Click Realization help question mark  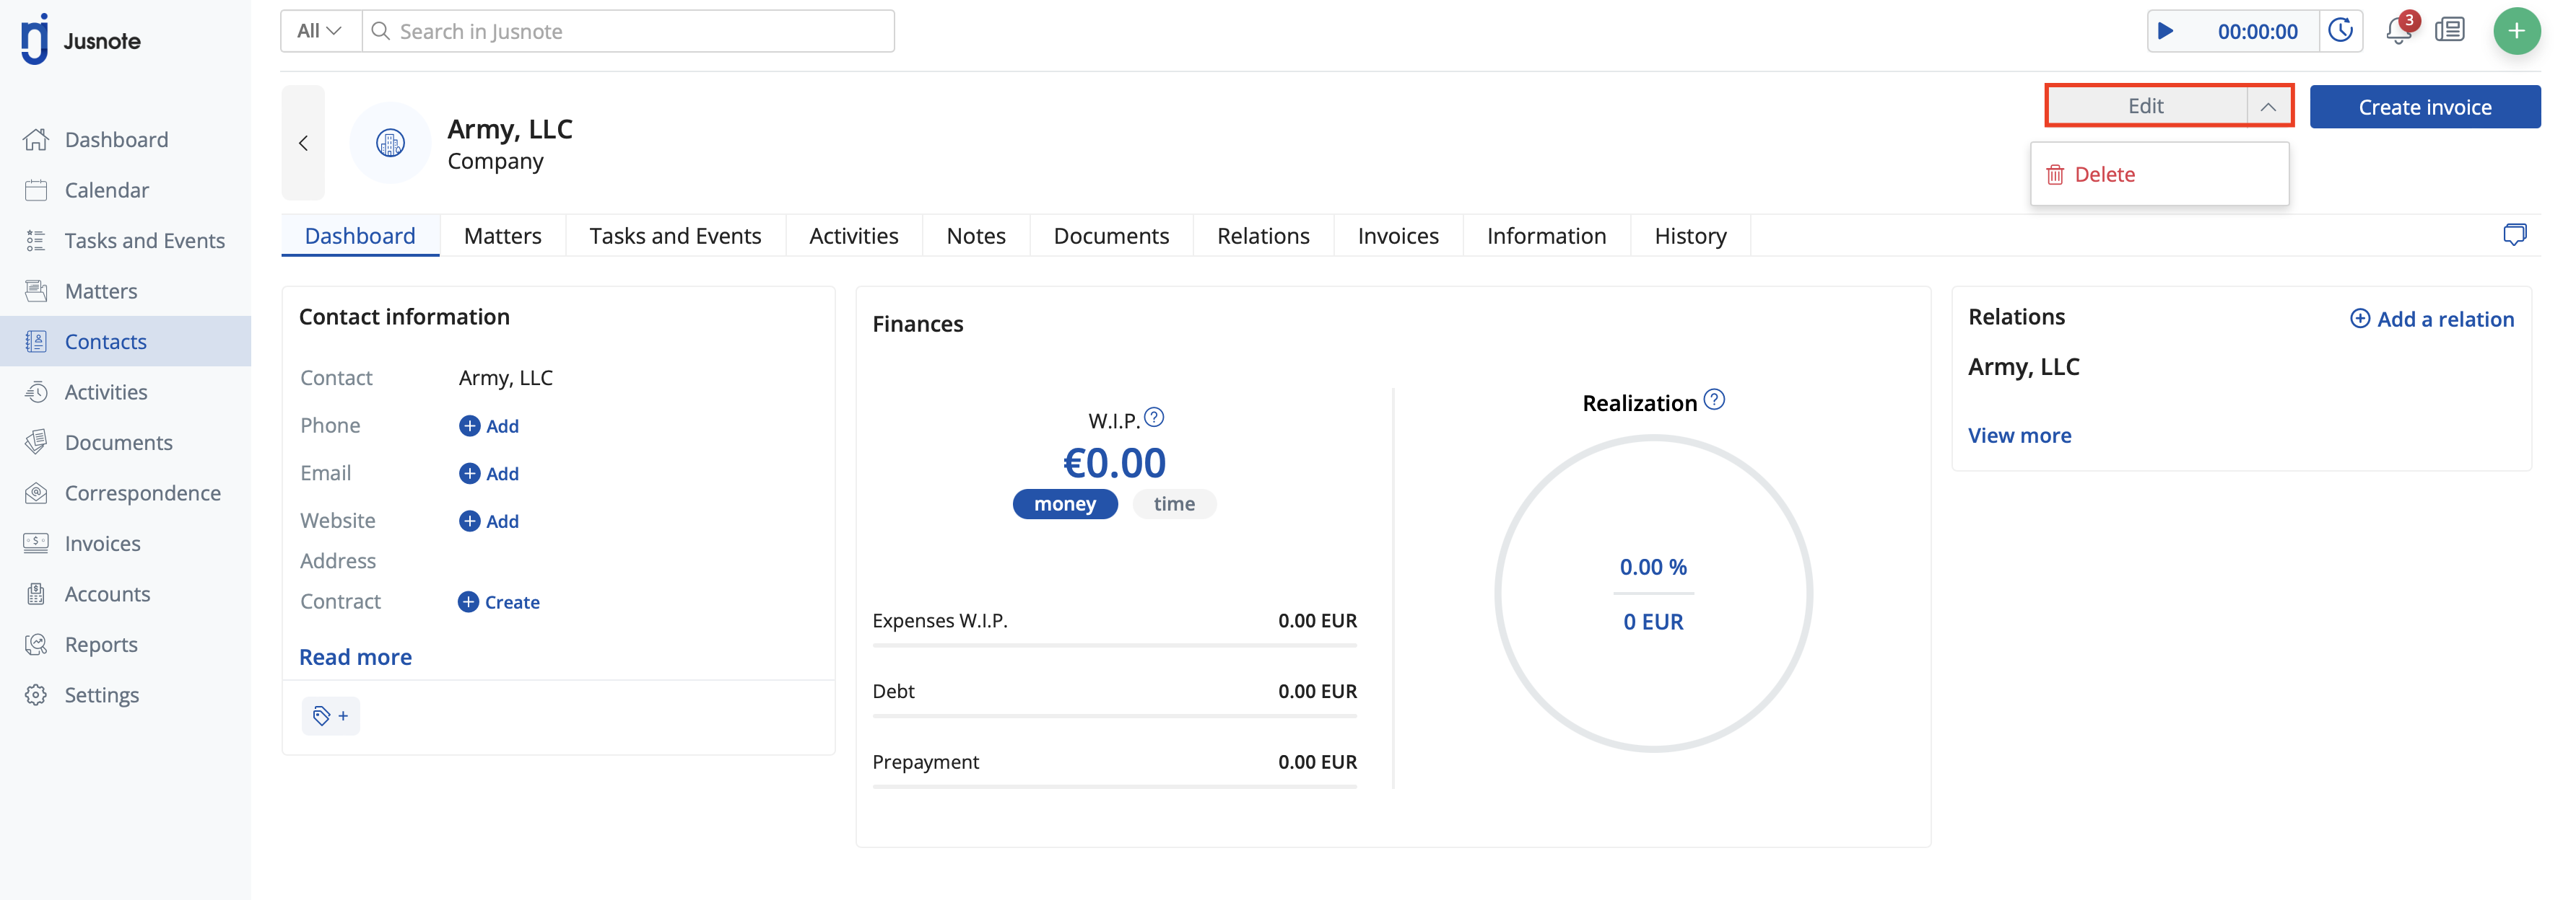pyautogui.click(x=1714, y=400)
